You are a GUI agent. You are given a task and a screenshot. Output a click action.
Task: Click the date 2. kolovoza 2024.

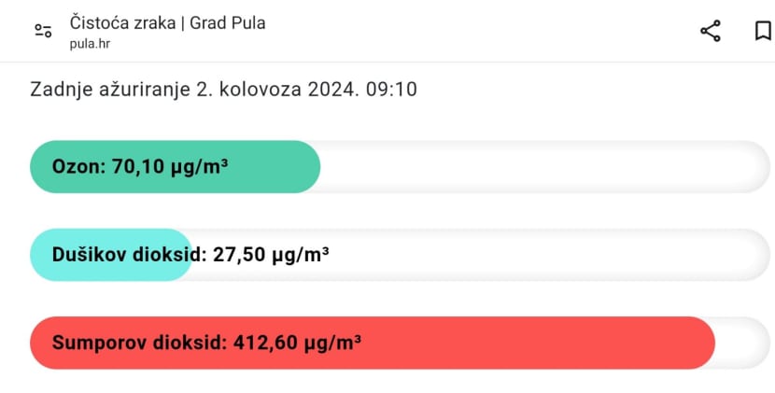pos(277,90)
